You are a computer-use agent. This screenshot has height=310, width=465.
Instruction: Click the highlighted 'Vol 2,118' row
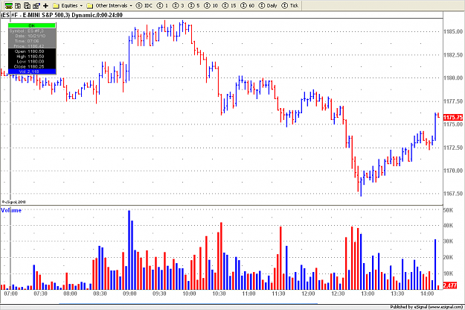pyautogui.click(x=32, y=72)
